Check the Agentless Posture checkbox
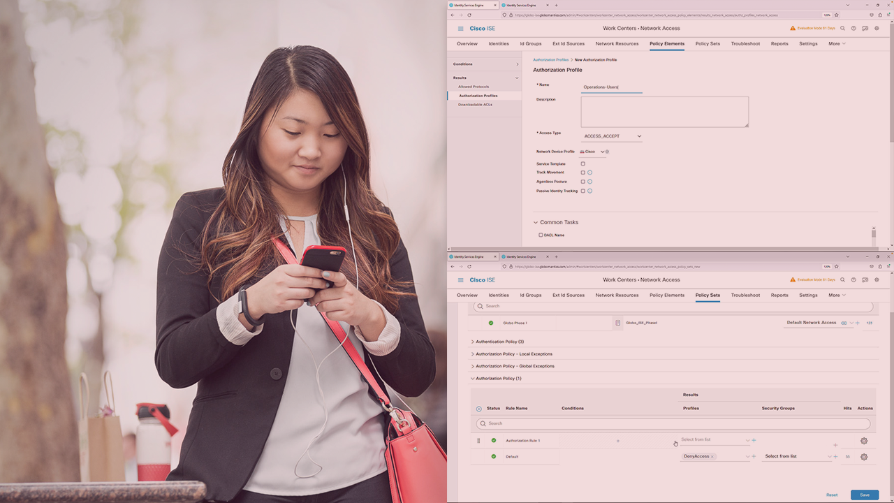894x503 pixels. click(583, 182)
